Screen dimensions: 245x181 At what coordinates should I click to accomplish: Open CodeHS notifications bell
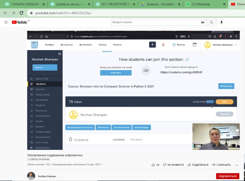(163, 45)
